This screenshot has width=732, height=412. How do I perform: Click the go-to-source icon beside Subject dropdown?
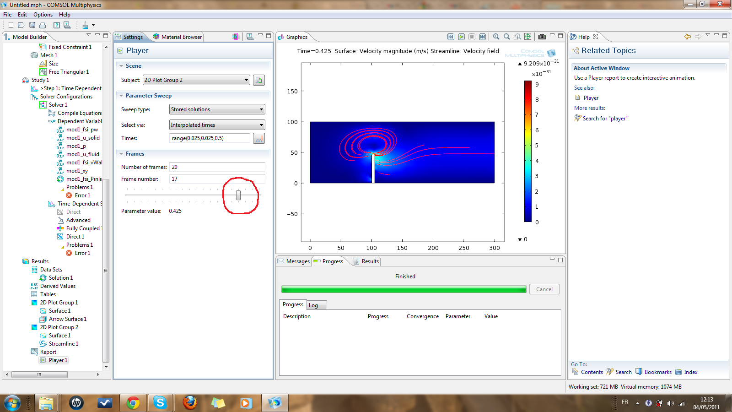[259, 80]
